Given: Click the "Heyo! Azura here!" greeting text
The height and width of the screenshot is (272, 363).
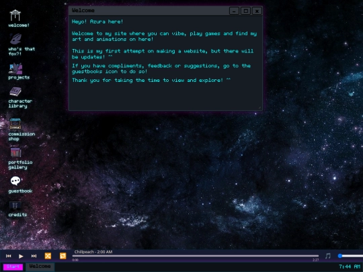Looking at the screenshot, I should click(x=97, y=21).
